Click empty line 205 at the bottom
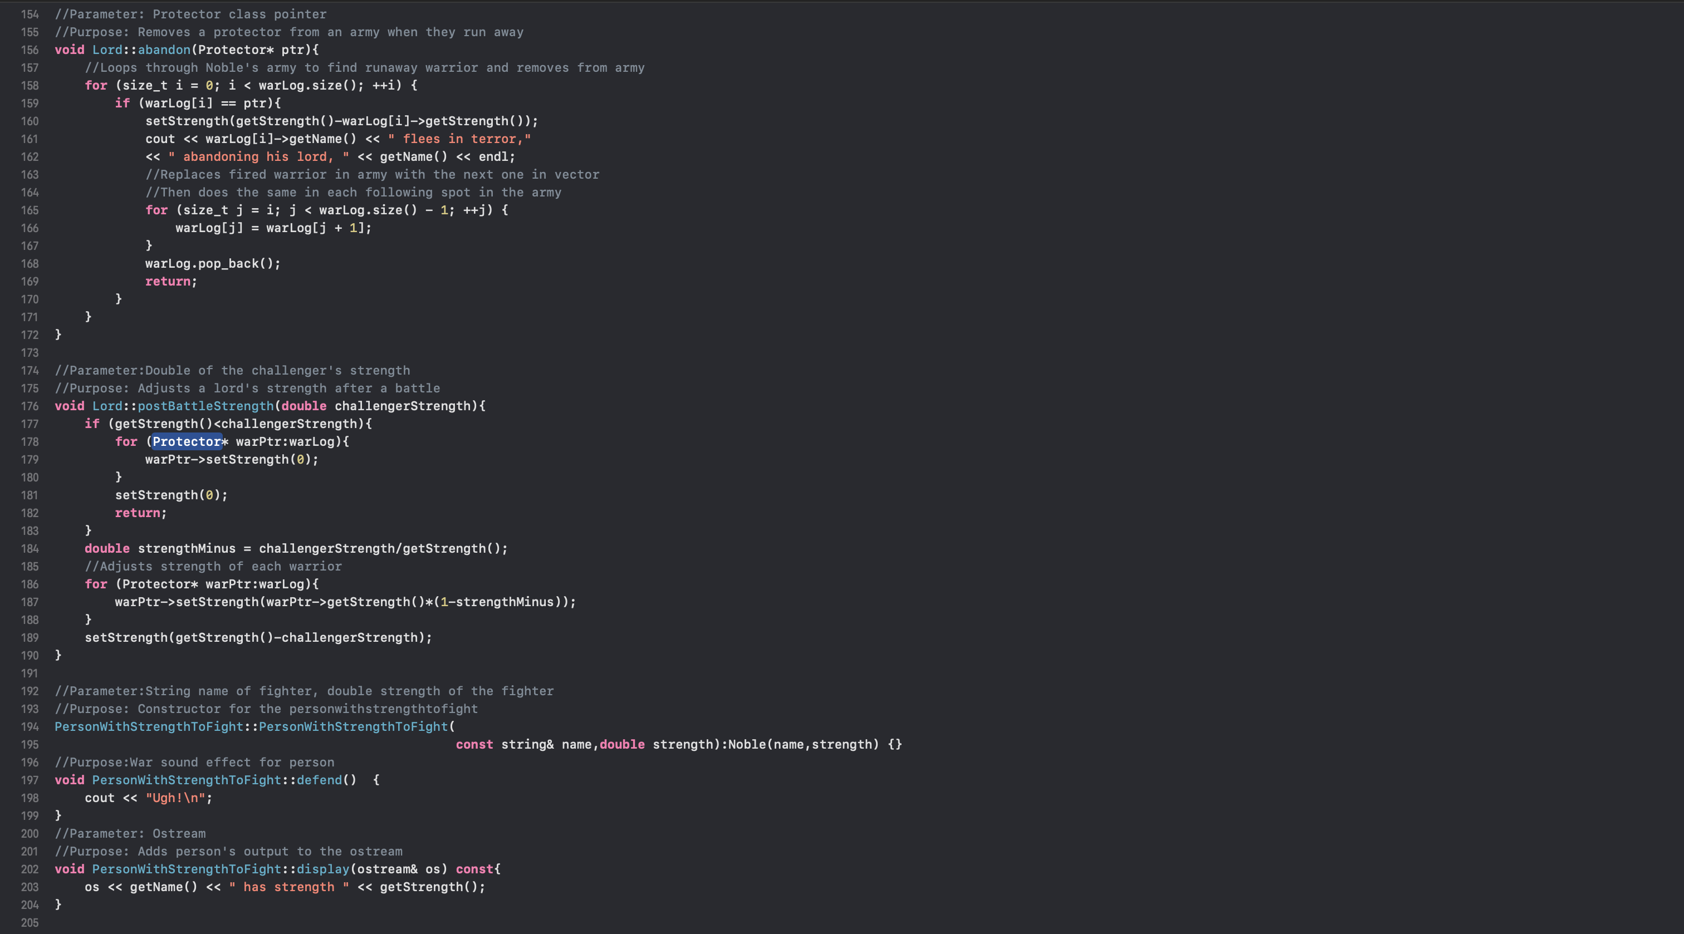1684x934 pixels. tap(196, 923)
